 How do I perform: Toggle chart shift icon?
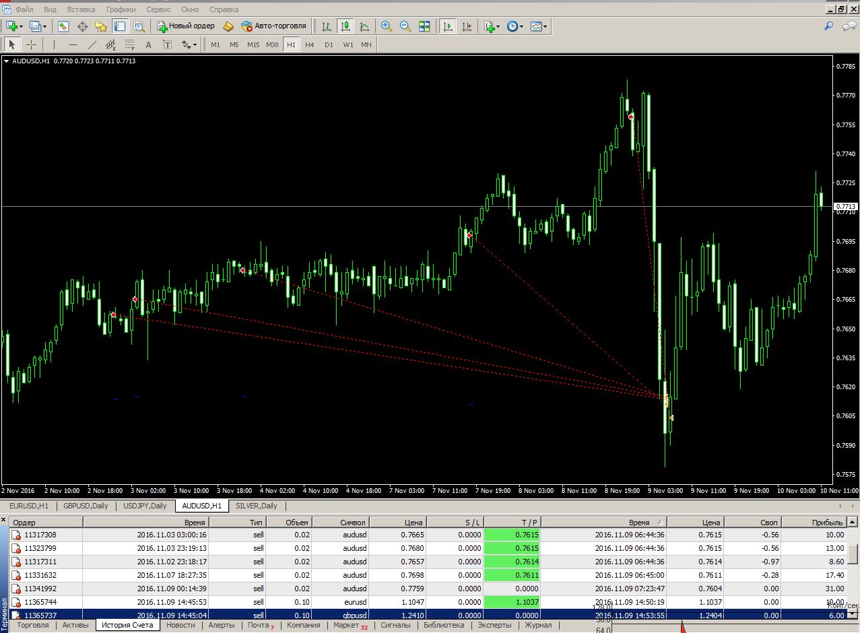coord(466,26)
